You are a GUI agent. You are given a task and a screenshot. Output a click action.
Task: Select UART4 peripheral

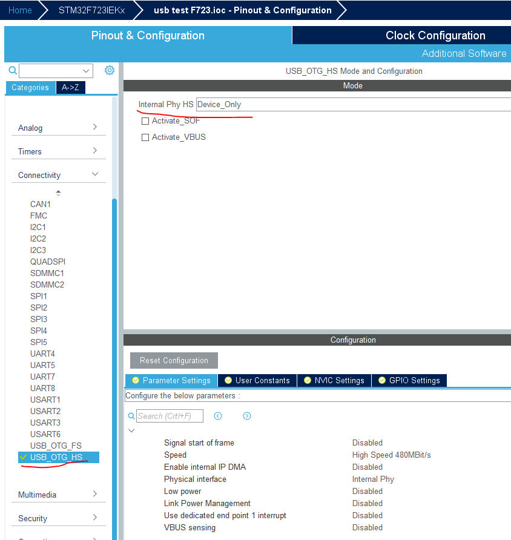coord(42,354)
